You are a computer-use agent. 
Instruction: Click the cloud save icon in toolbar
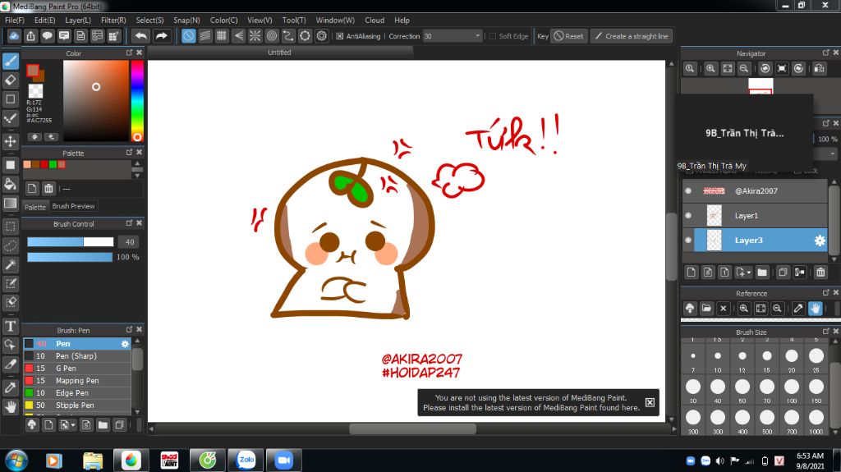[x=14, y=36]
